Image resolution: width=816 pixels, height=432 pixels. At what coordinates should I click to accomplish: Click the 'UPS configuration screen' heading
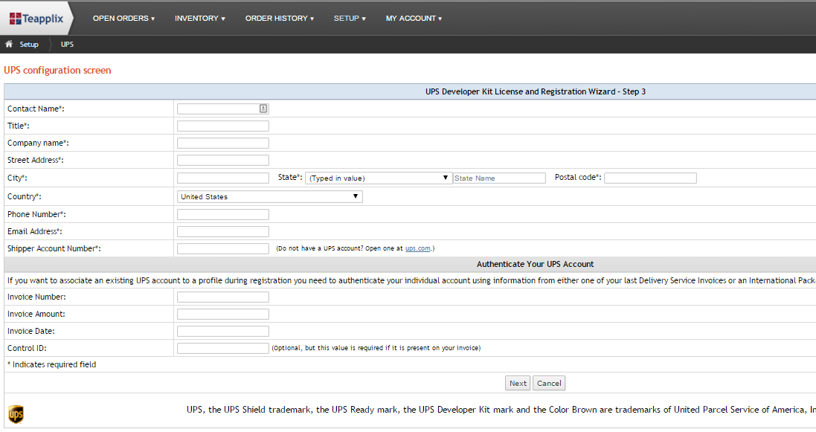(x=57, y=70)
